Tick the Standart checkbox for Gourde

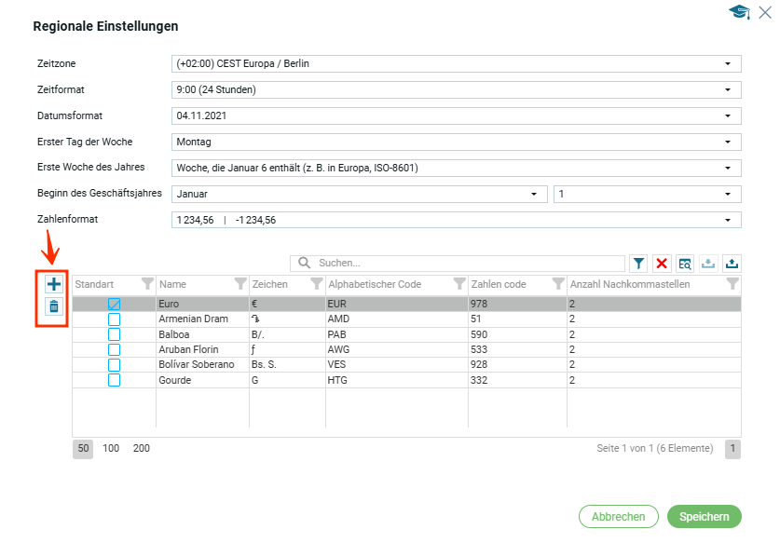(x=114, y=380)
